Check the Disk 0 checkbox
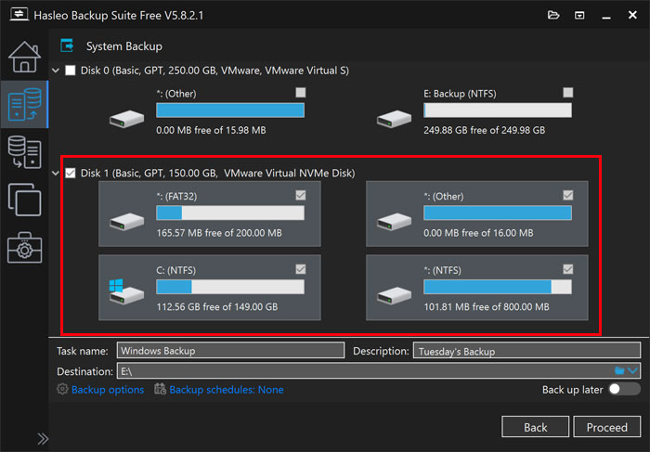The height and width of the screenshot is (452, 650). coord(71,71)
